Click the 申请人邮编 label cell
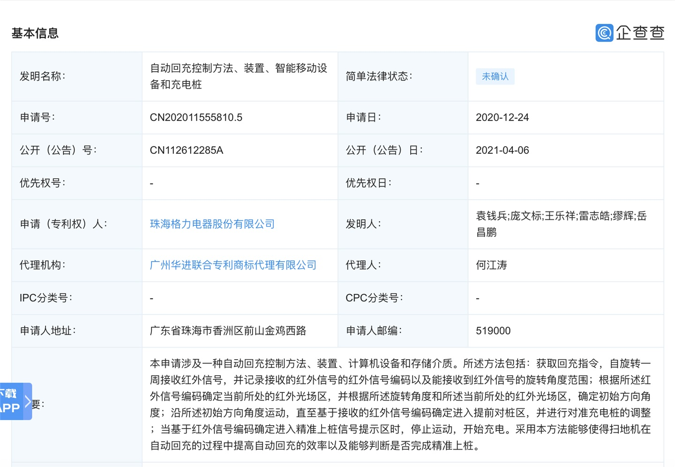The image size is (675, 467). click(x=403, y=331)
